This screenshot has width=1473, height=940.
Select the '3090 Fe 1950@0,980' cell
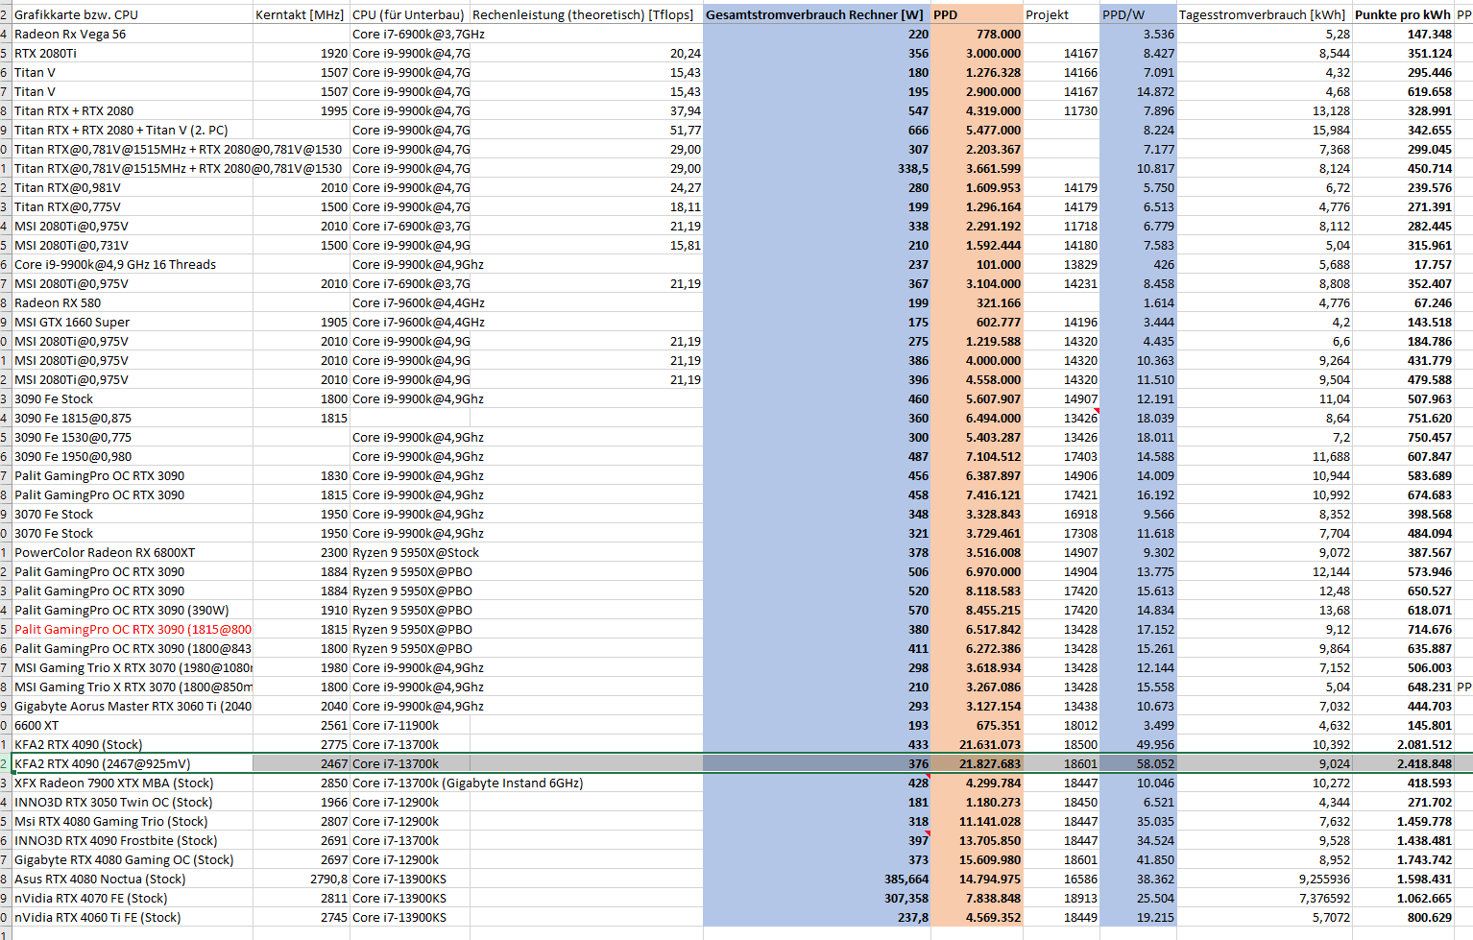(x=132, y=456)
